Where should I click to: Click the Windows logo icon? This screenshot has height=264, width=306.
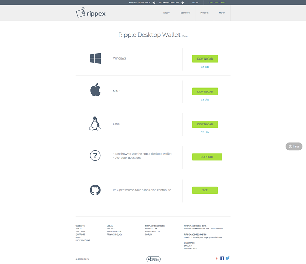pos(95,58)
